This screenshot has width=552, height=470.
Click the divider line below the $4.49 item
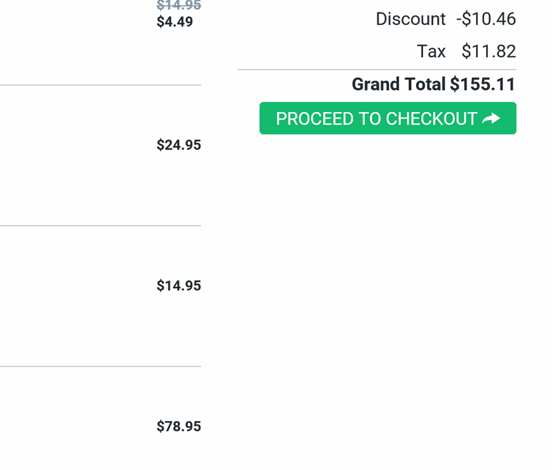click(x=100, y=85)
